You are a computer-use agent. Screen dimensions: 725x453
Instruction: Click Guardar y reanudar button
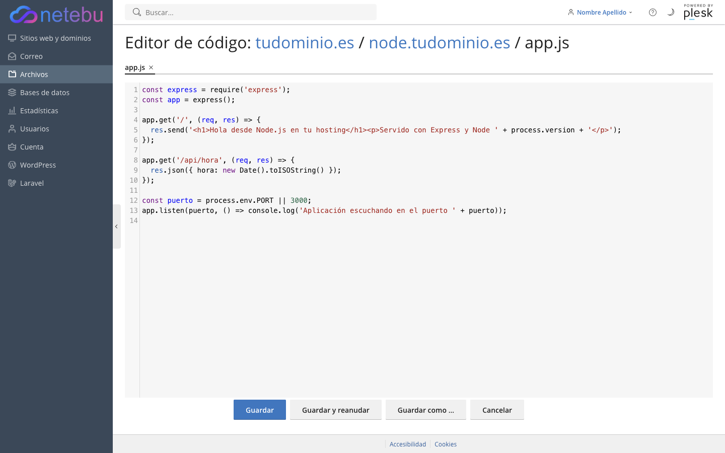pos(336,410)
